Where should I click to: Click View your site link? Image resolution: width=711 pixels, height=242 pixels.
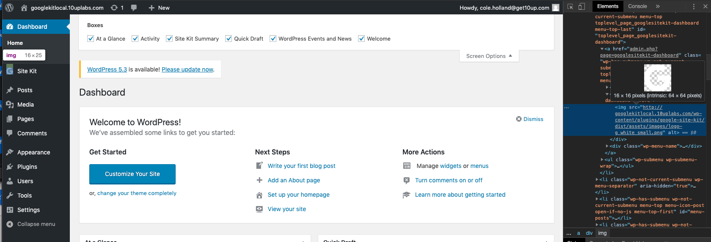pyautogui.click(x=287, y=209)
